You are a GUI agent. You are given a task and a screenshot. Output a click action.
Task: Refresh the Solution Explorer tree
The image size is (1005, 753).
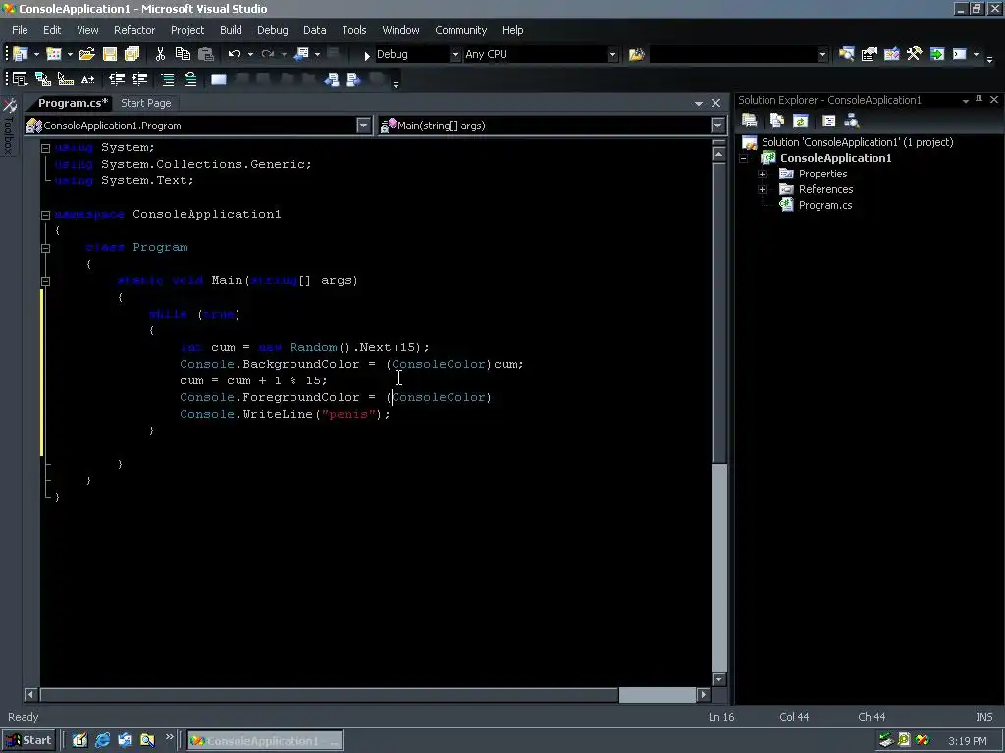(x=800, y=121)
